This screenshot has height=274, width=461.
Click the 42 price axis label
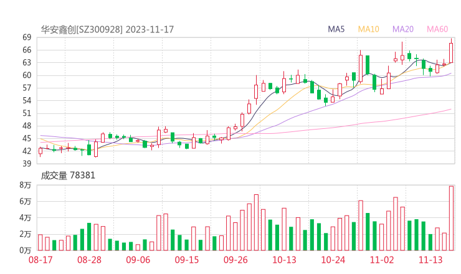[27, 151]
